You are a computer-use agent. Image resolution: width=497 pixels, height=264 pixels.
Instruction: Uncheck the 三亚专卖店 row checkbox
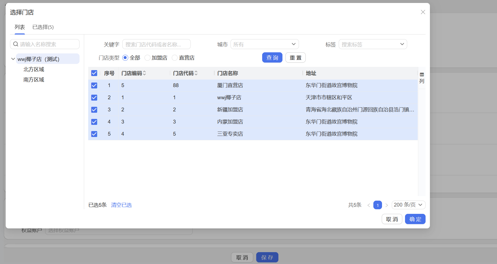[94, 134]
